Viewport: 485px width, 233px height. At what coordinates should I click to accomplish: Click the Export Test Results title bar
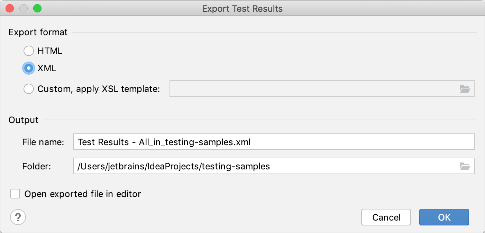point(242,8)
